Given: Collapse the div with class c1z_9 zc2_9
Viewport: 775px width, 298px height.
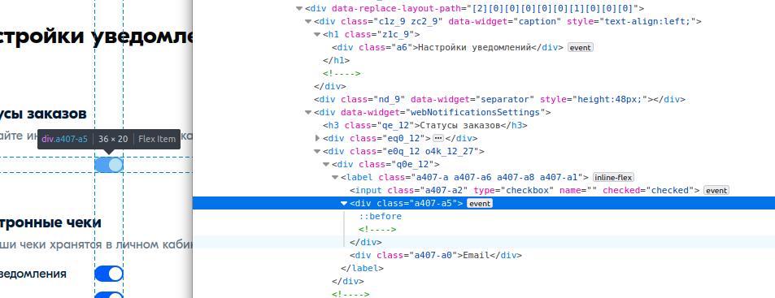Looking at the screenshot, I should (308, 22).
